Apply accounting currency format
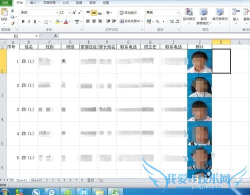 pos(149,21)
